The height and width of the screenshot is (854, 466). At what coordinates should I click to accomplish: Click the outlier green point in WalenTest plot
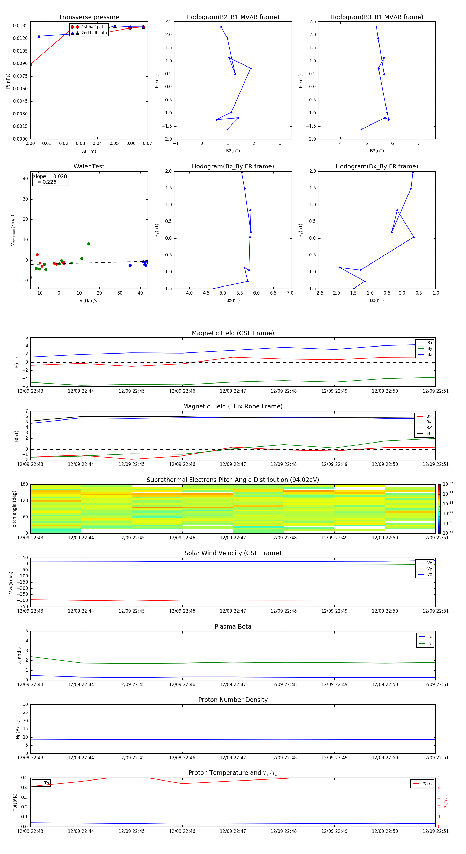click(x=89, y=244)
